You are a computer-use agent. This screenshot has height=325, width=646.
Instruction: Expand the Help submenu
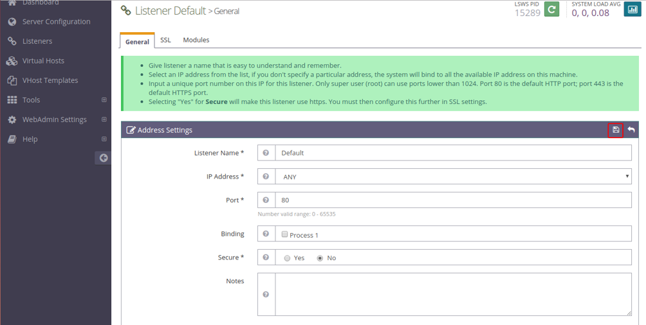[104, 139]
